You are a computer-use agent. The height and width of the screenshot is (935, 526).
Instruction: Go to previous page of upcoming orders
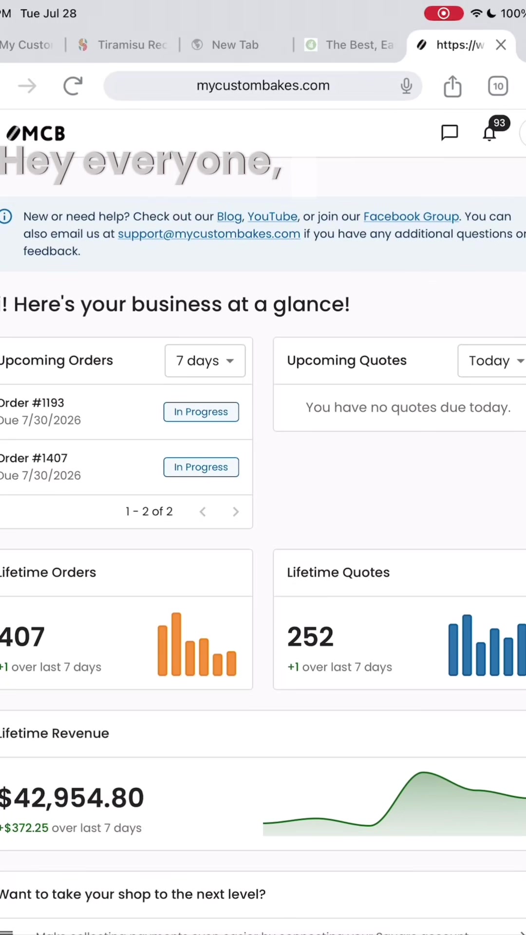203,512
